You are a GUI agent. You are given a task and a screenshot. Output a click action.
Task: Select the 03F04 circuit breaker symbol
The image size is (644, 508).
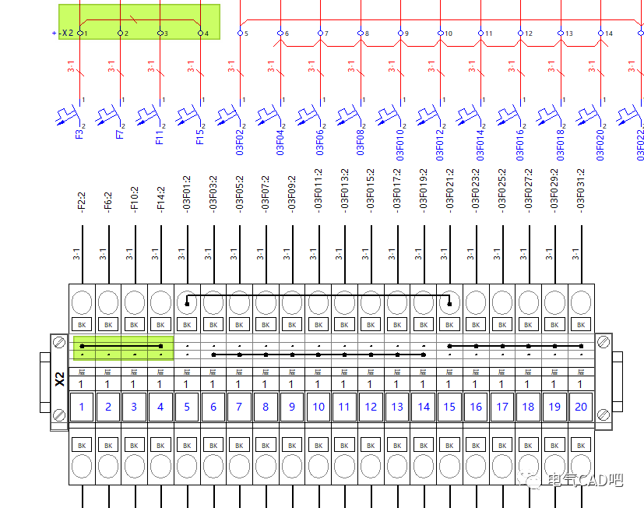coord(269,115)
